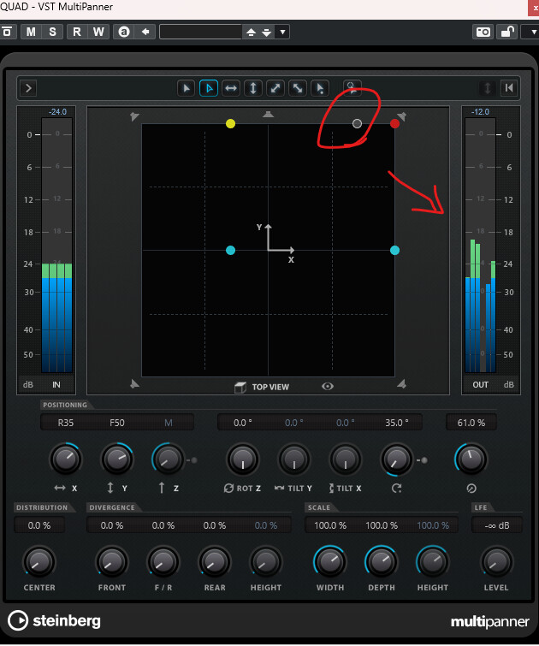Image resolution: width=539 pixels, height=646 pixels.
Task: Switch view with the TOP VIEW button
Action: [262, 387]
